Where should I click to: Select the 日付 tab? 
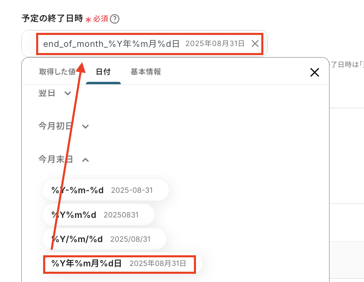[x=103, y=72]
